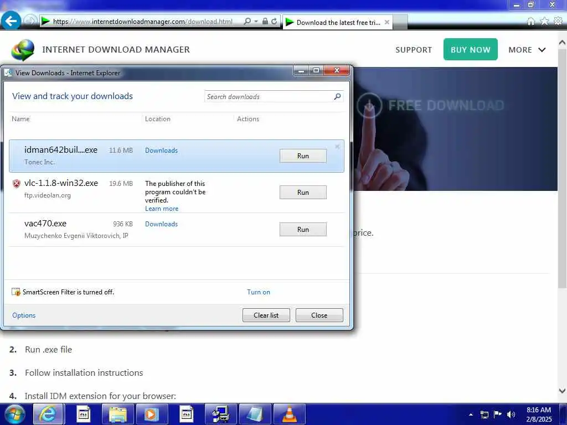The height and width of the screenshot is (425, 567).
Task: Open the Windows Start orb
Action: [14, 414]
